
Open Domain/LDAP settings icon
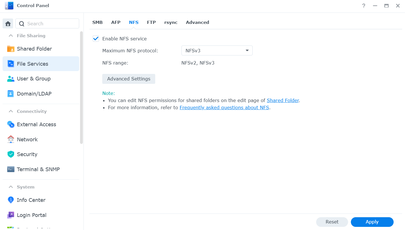point(11,94)
